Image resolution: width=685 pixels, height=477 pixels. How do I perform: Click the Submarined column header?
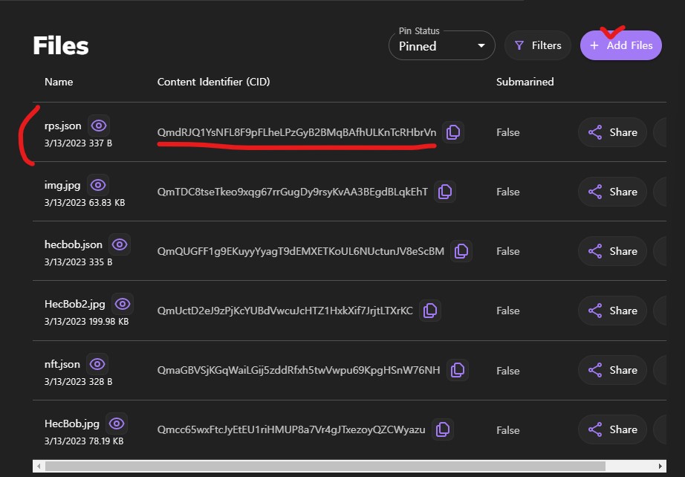tap(525, 82)
